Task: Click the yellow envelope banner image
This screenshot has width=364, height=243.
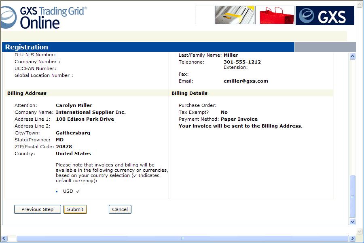Action: [235, 15]
